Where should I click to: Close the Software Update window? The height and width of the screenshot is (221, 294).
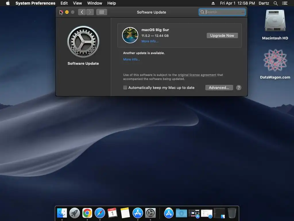[x=61, y=12]
